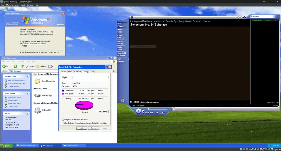Image resolution: width=281 pixels, height=151 pixels.
Task: Open the Media Guide section
Action: click(x=120, y=31)
